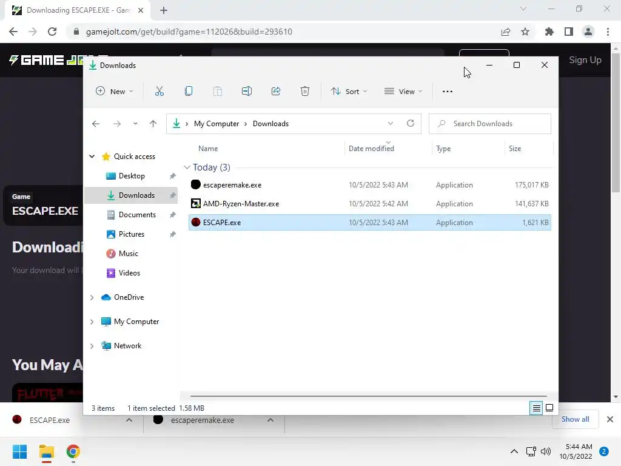Viewport: 621px width, 466px height.
Task: Open the escaperemake.exe download options arrow
Action: point(270,420)
